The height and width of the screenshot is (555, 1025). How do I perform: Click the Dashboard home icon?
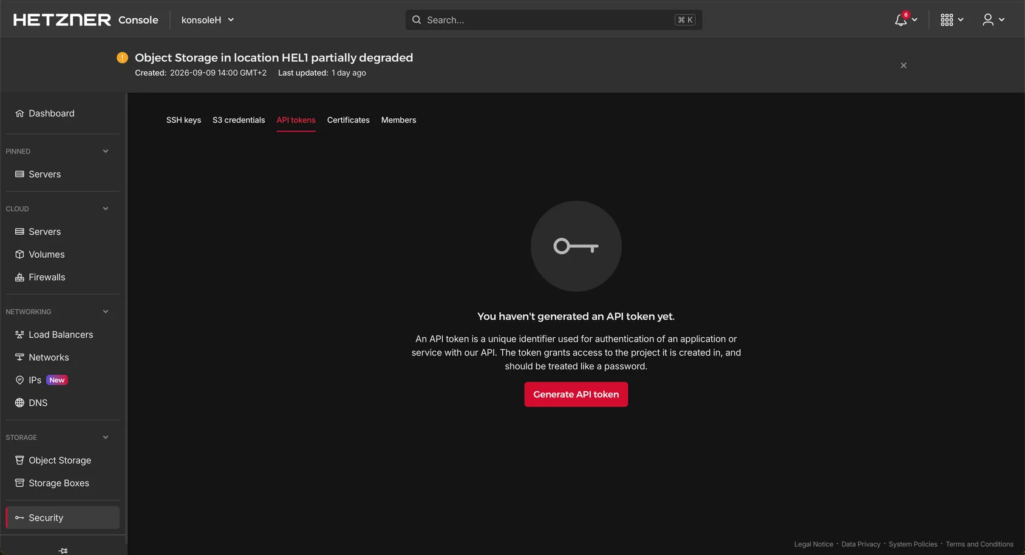pyautogui.click(x=19, y=113)
